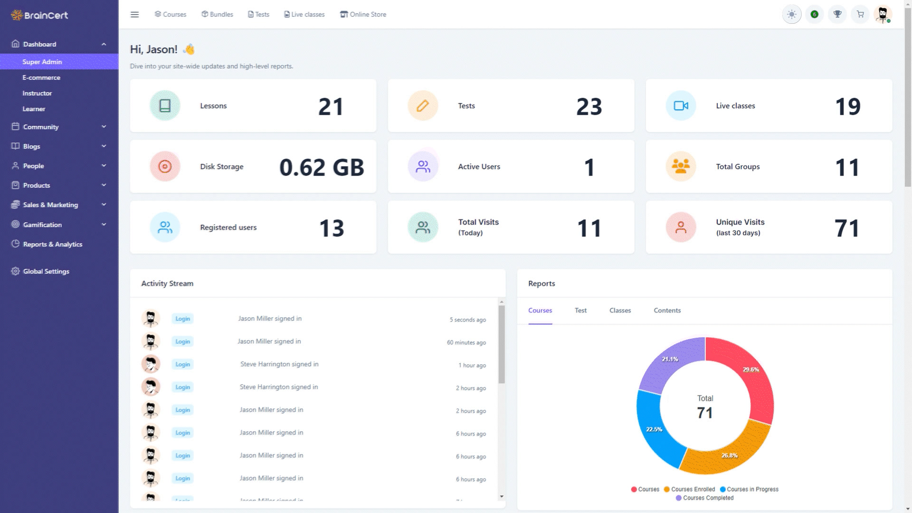Expand the Gamification sidebar menu
The height and width of the screenshot is (513, 912).
click(x=104, y=224)
